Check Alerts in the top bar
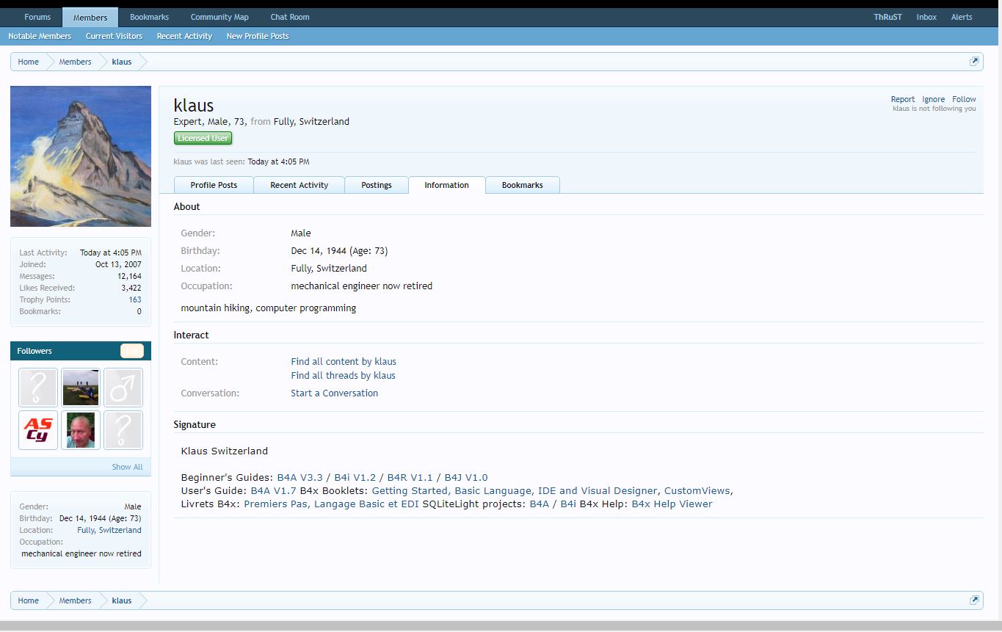The image size is (1002, 632). (x=962, y=16)
